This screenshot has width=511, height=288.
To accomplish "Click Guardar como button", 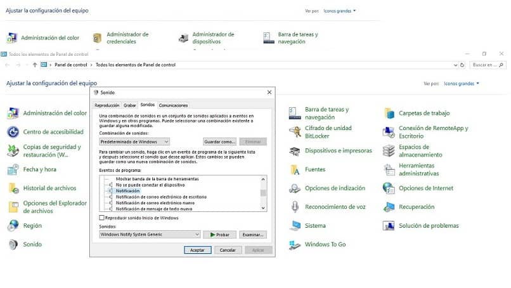I will pos(219,142).
